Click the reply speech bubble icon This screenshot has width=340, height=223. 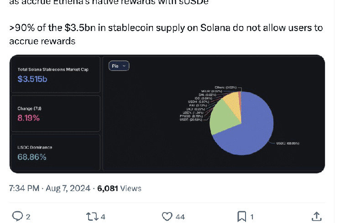[17, 216]
